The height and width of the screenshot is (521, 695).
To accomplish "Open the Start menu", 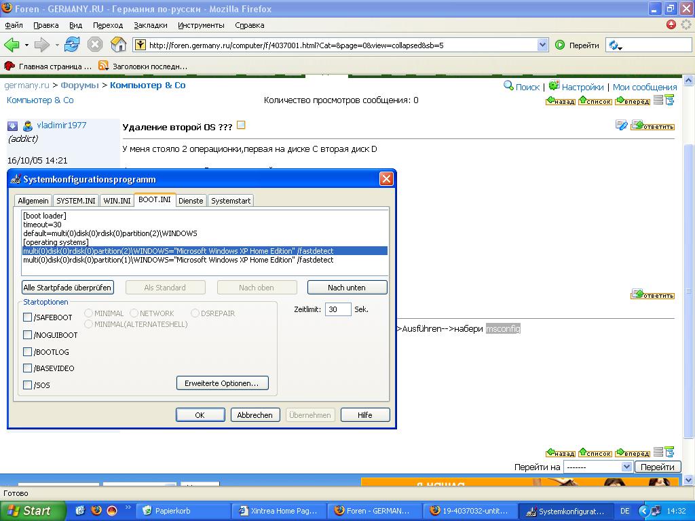I will coord(33,511).
